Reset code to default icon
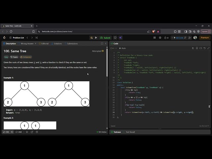Image resolution: width=212 pixels, height=159 pixels. click(x=205, y=48)
